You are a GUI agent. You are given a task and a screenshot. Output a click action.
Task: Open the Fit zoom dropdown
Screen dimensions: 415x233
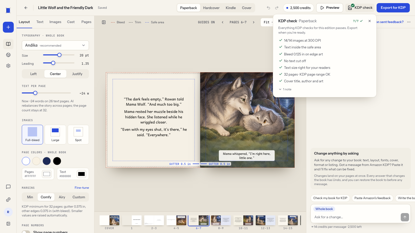tap(267, 22)
